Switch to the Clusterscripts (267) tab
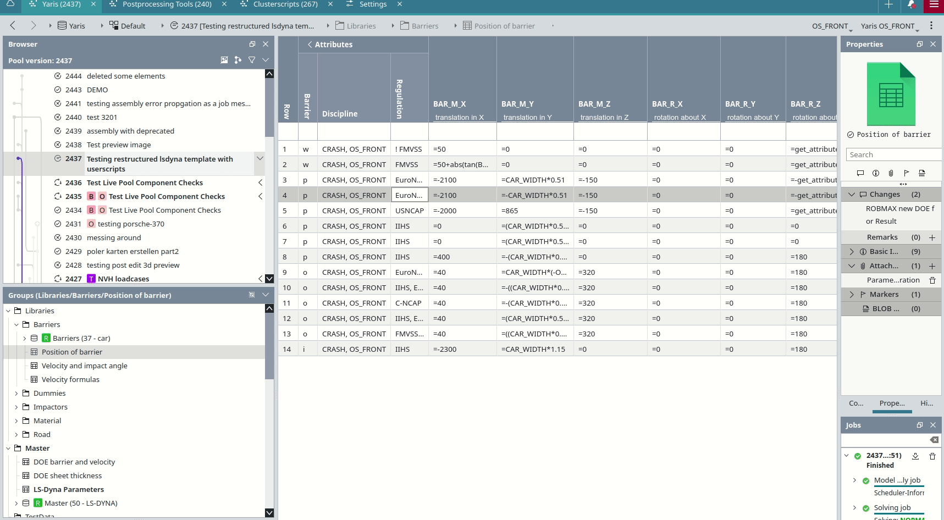944x520 pixels. click(x=285, y=4)
